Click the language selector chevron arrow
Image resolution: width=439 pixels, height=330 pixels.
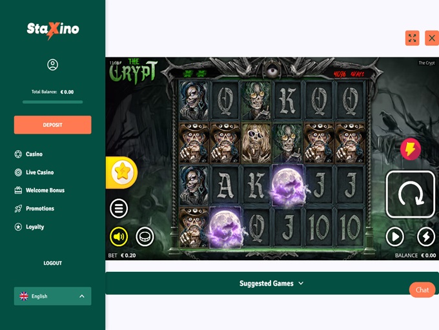(x=82, y=296)
